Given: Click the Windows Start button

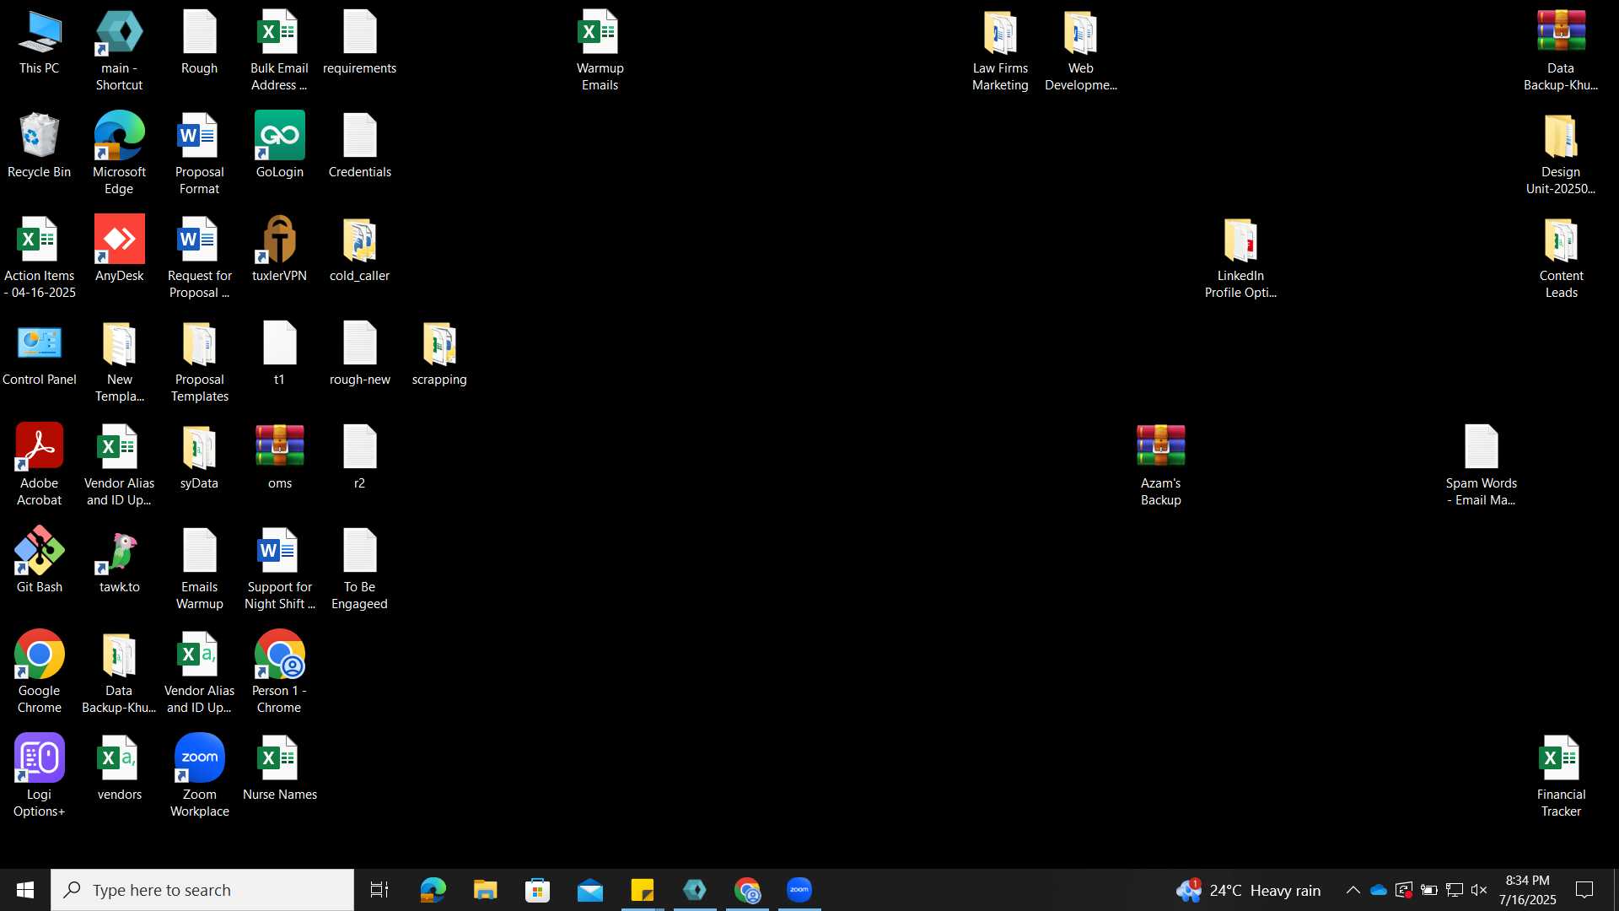Looking at the screenshot, I should coord(25,890).
